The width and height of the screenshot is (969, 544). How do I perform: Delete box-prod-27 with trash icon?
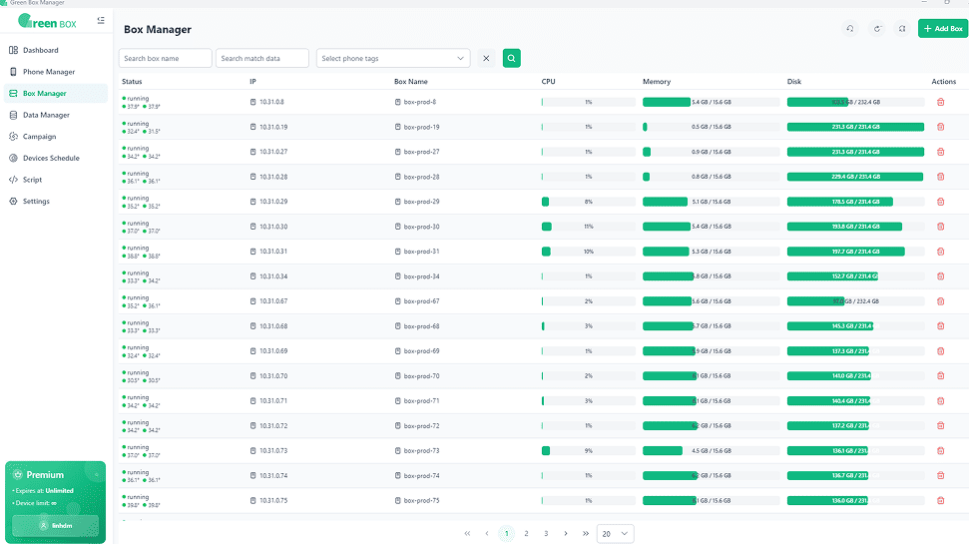point(941,152)
